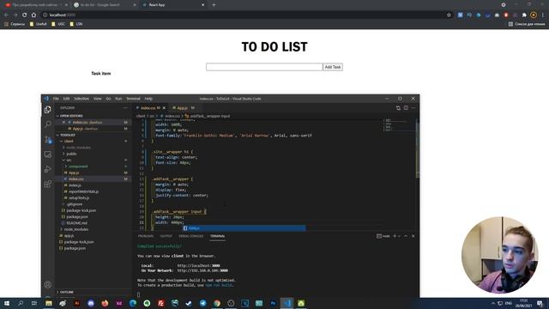The width and height of the screenshot is (549, 309).
Task: Collapse the Open Editors section
Action: click(71, 116)
